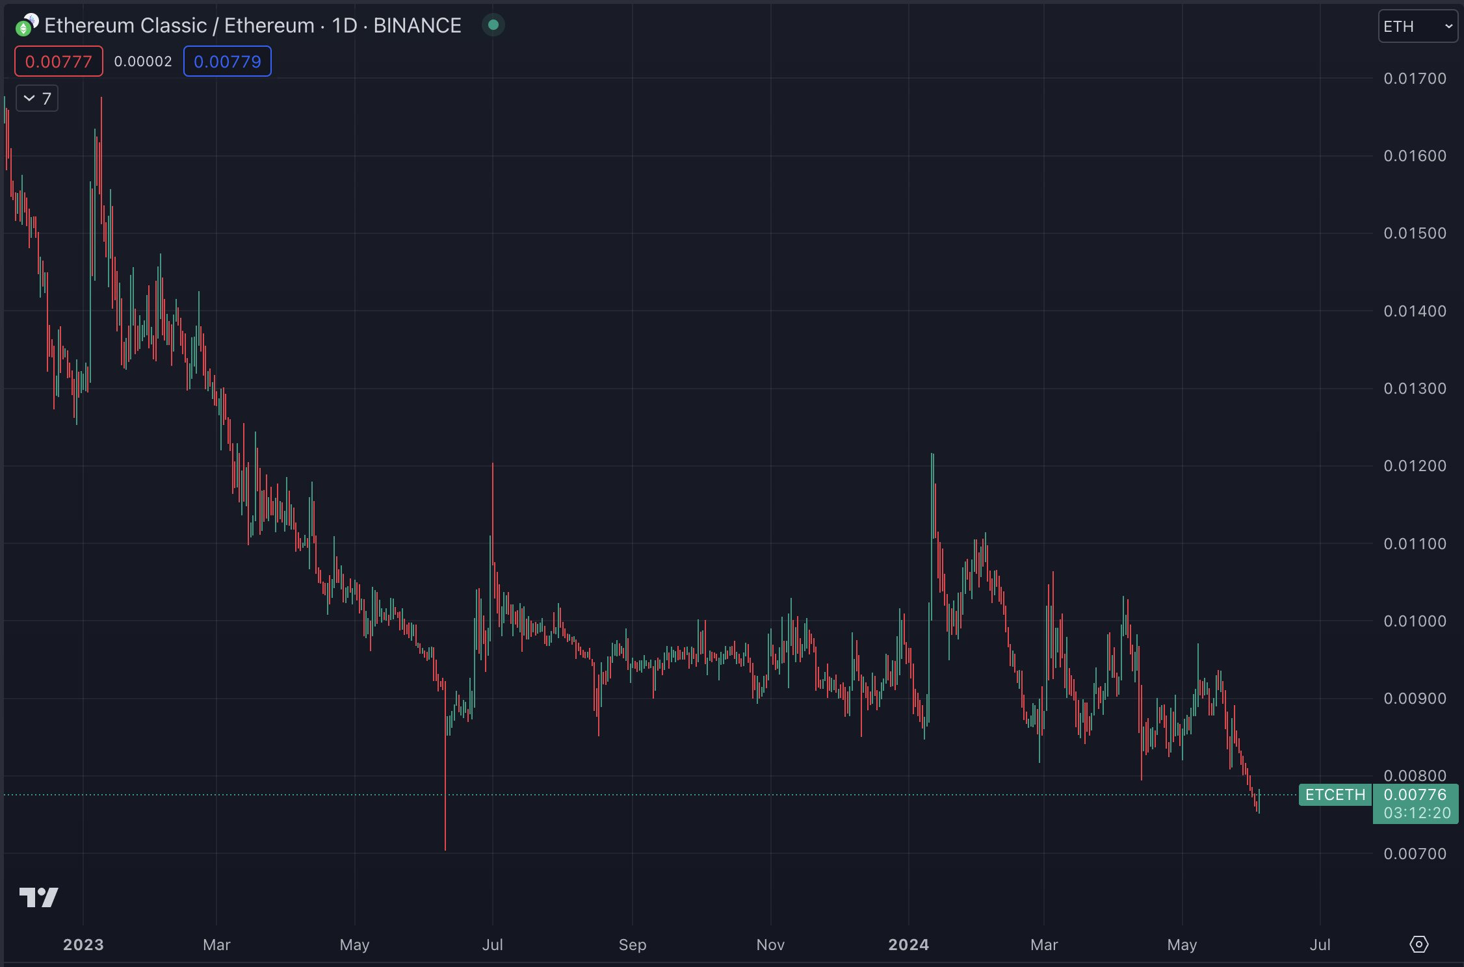Open the ETH currency dropdown
The height and width of the screenshot is (967, 1464).
(1417, 27)
